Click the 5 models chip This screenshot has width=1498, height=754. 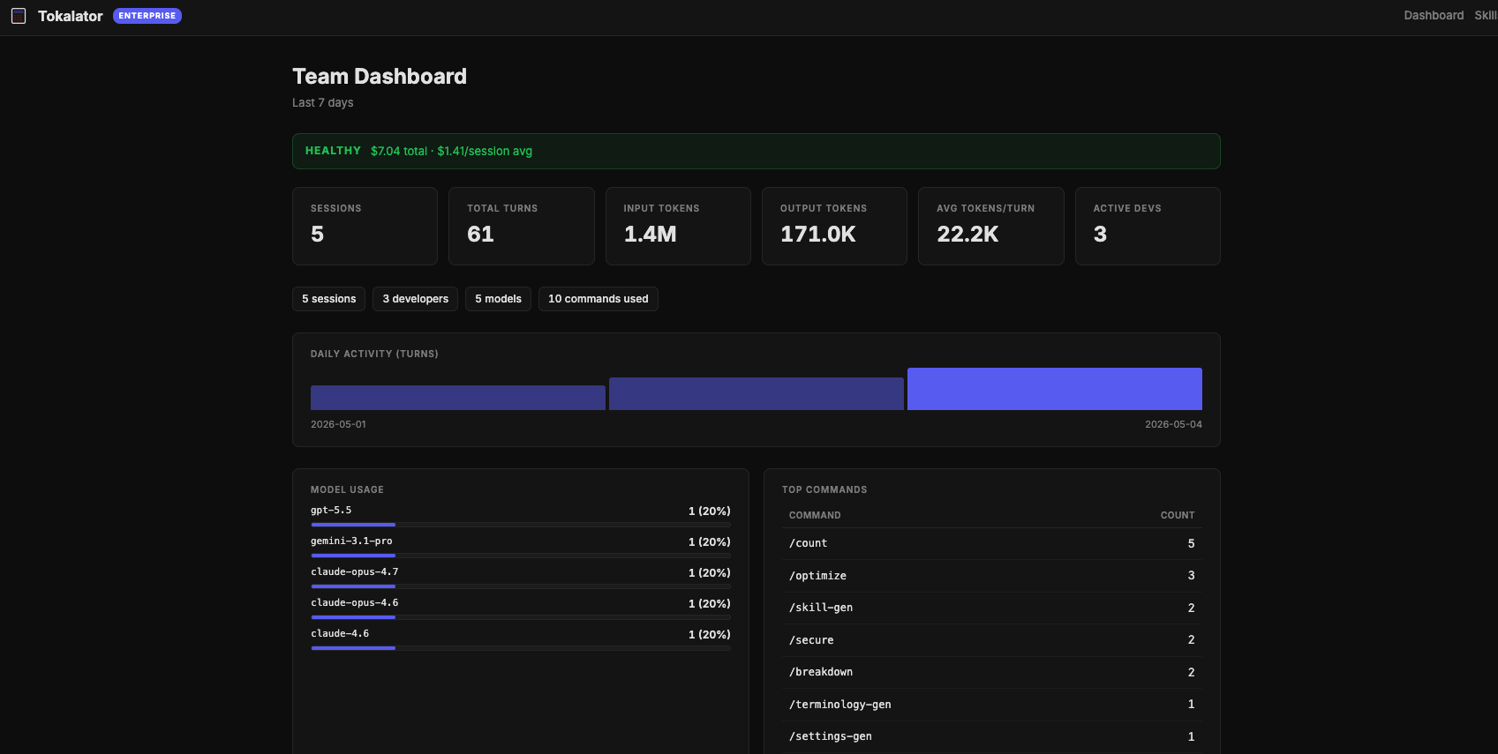[498, 299]
